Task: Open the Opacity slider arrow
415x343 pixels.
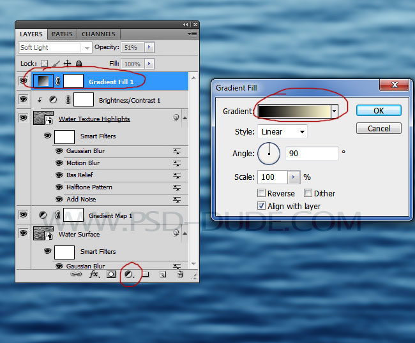Action: point(149,47)
